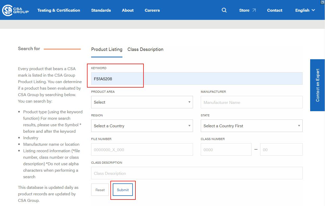Open the Region Select a Country dropdown
The image size is (325, 206).
pos(142,126)
